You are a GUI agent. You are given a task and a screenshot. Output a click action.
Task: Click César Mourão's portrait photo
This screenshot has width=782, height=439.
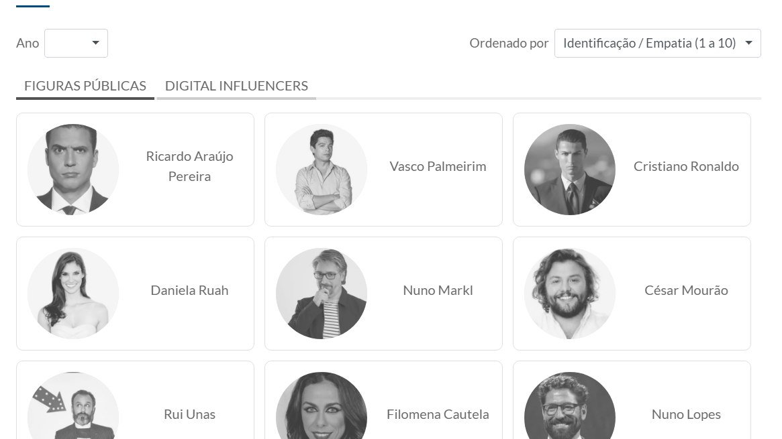[570, 294]
